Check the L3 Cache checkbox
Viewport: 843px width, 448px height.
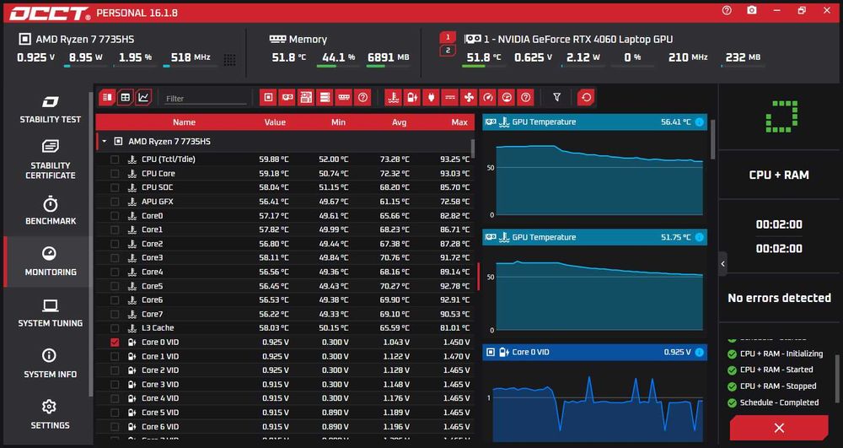(115, 328)
